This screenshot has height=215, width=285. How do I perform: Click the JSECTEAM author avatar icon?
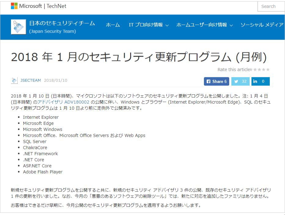[x=14, y=80]
